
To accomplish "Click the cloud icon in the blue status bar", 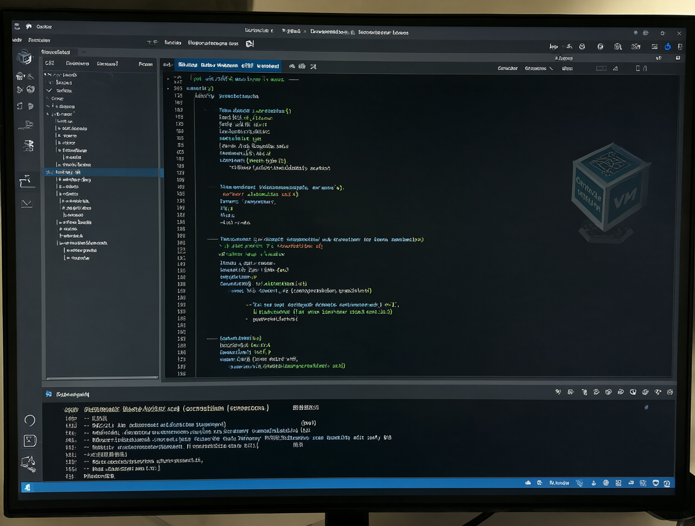I will [528, 483].
